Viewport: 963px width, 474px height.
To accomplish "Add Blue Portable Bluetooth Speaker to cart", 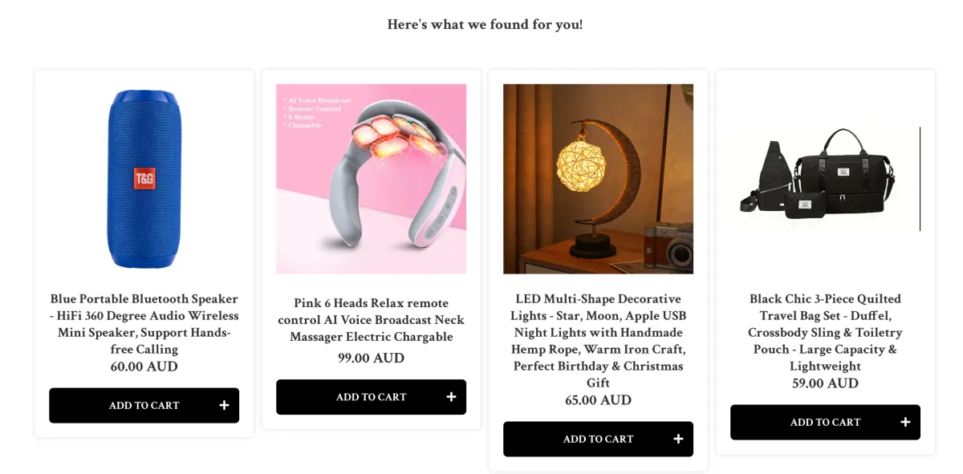I will tap(144, 406).
